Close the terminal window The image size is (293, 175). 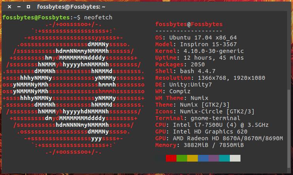pos(6,7)
